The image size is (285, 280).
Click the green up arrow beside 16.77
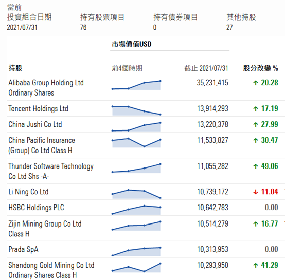click(256, 224)
